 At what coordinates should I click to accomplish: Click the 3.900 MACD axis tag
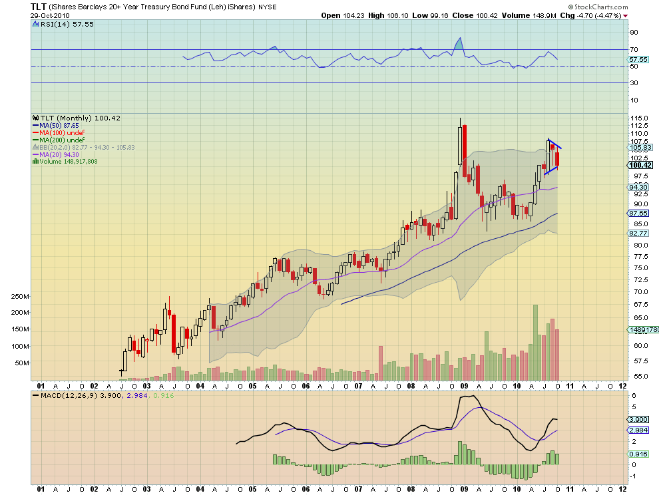tap(638, 420)
